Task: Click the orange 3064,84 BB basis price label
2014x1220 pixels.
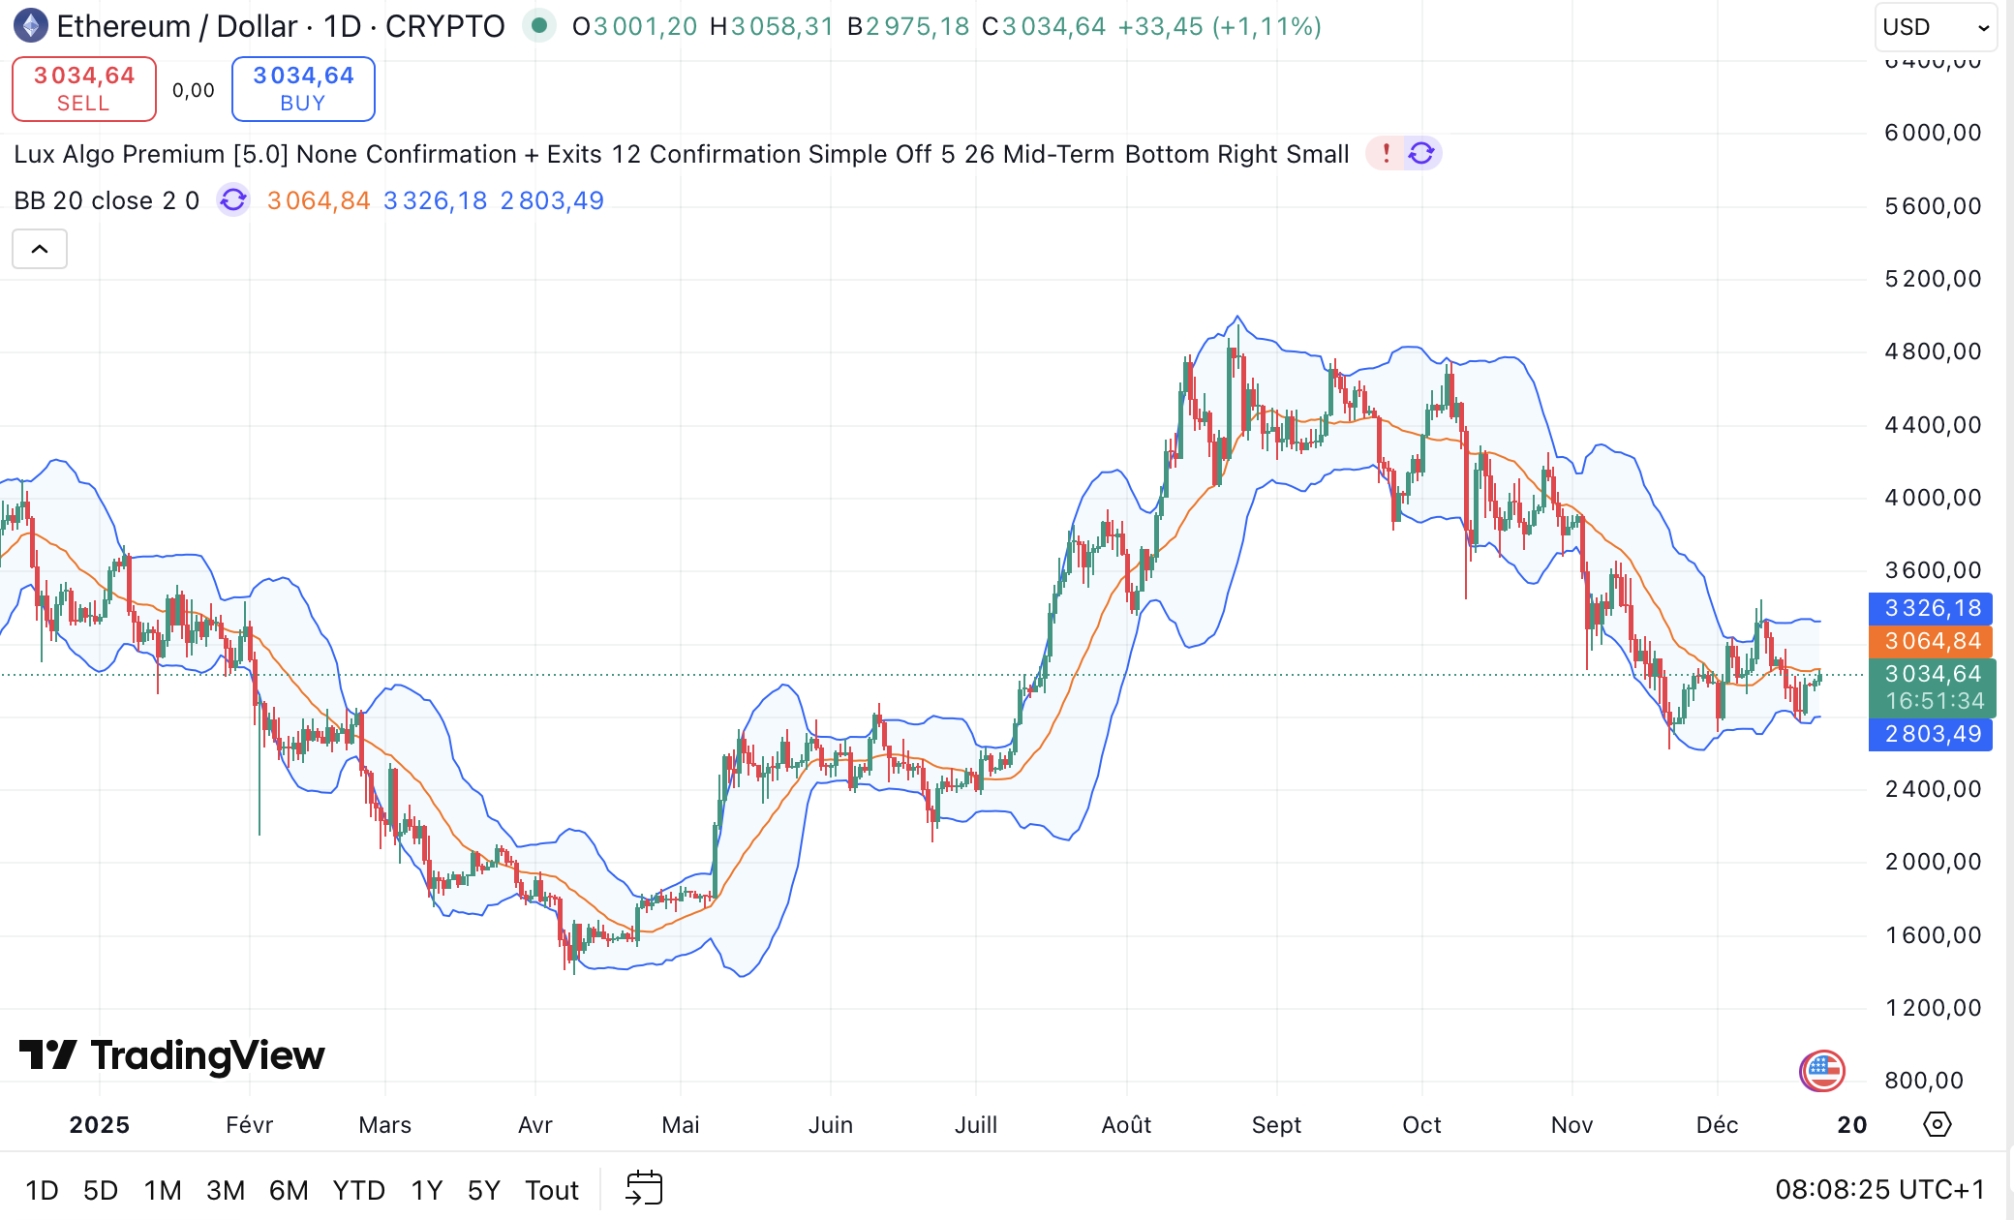Action: tap(1931, 641)
